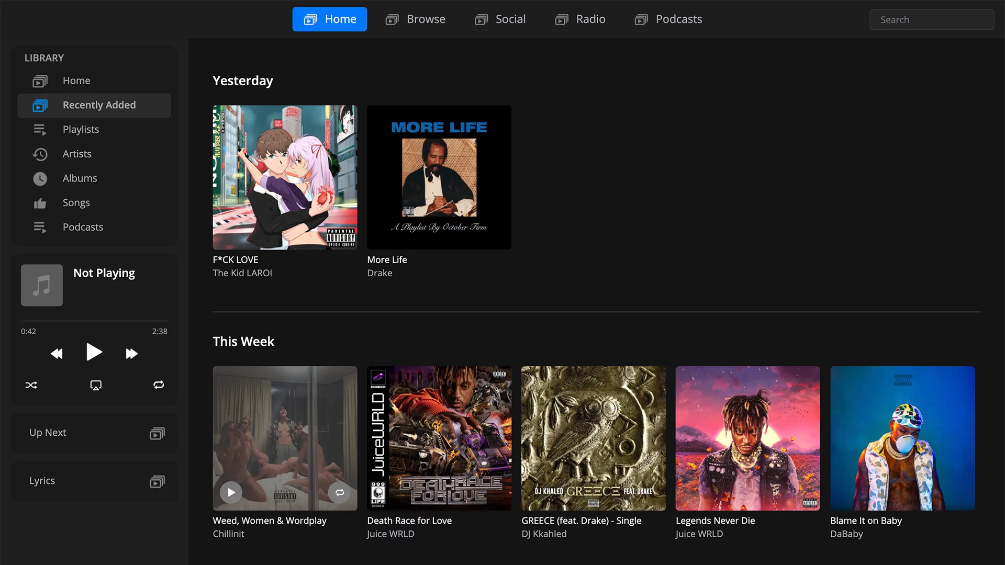Toggle shuffle mode
Viewport: 1005px width, 565px height.
point(31,385)
